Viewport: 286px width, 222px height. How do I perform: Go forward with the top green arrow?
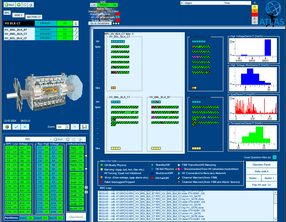(19, 5)
